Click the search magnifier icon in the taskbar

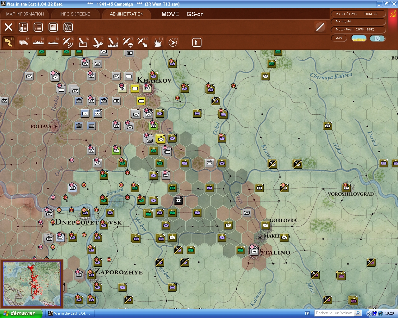[x=358, y=313]
